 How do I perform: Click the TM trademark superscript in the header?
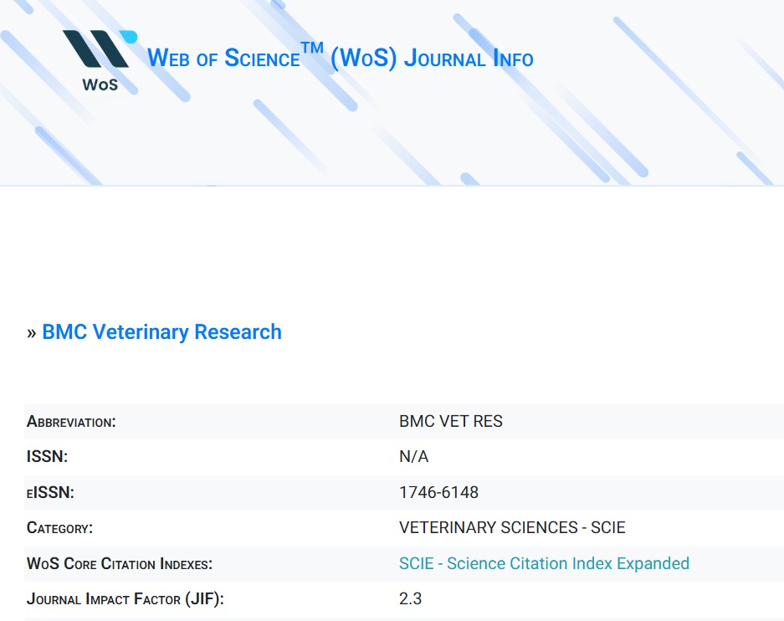click(x=312, y=50)
